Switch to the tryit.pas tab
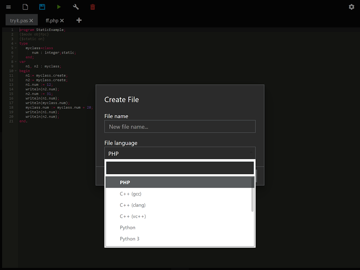The image size is (360, 270). 19,21
